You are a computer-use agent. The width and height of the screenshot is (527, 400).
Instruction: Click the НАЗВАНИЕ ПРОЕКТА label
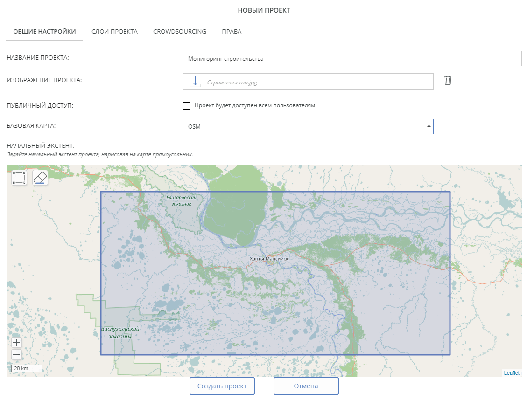[x=38, y=57]
